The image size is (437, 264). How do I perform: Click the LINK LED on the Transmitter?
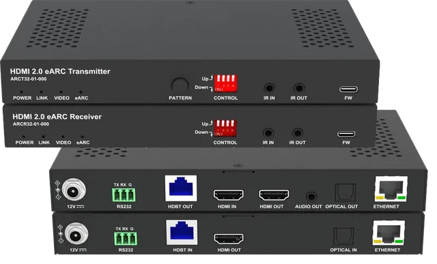pos(41,91)
